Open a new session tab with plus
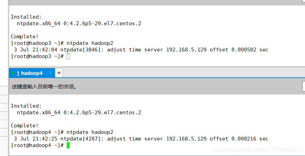Image resolution: width=305 pixels, height=156 pixels. 59,73
